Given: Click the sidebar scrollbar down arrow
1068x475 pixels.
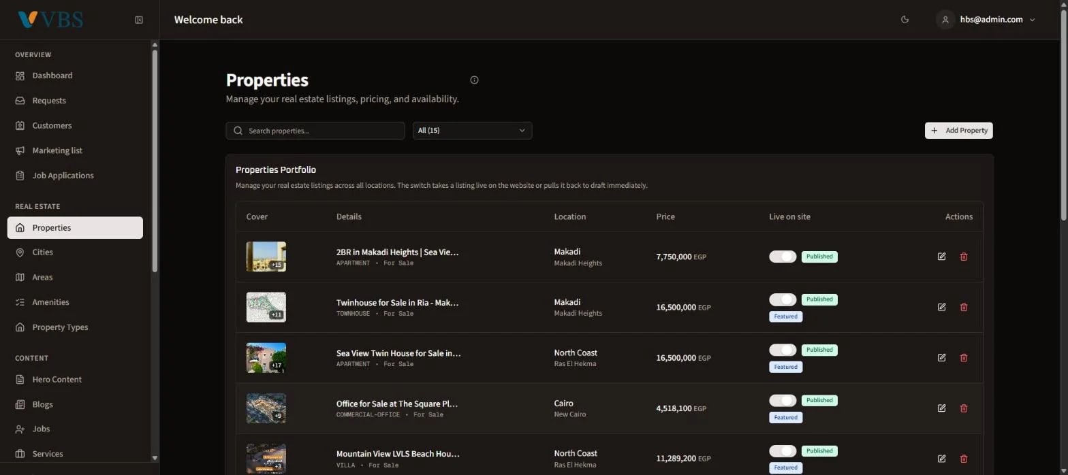Looking at the screenshot, I should tap(155, 458).
